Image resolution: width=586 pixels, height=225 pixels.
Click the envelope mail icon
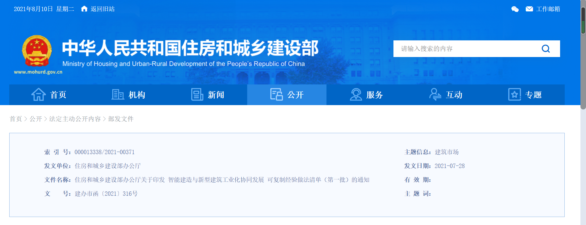tap(529, 9)
